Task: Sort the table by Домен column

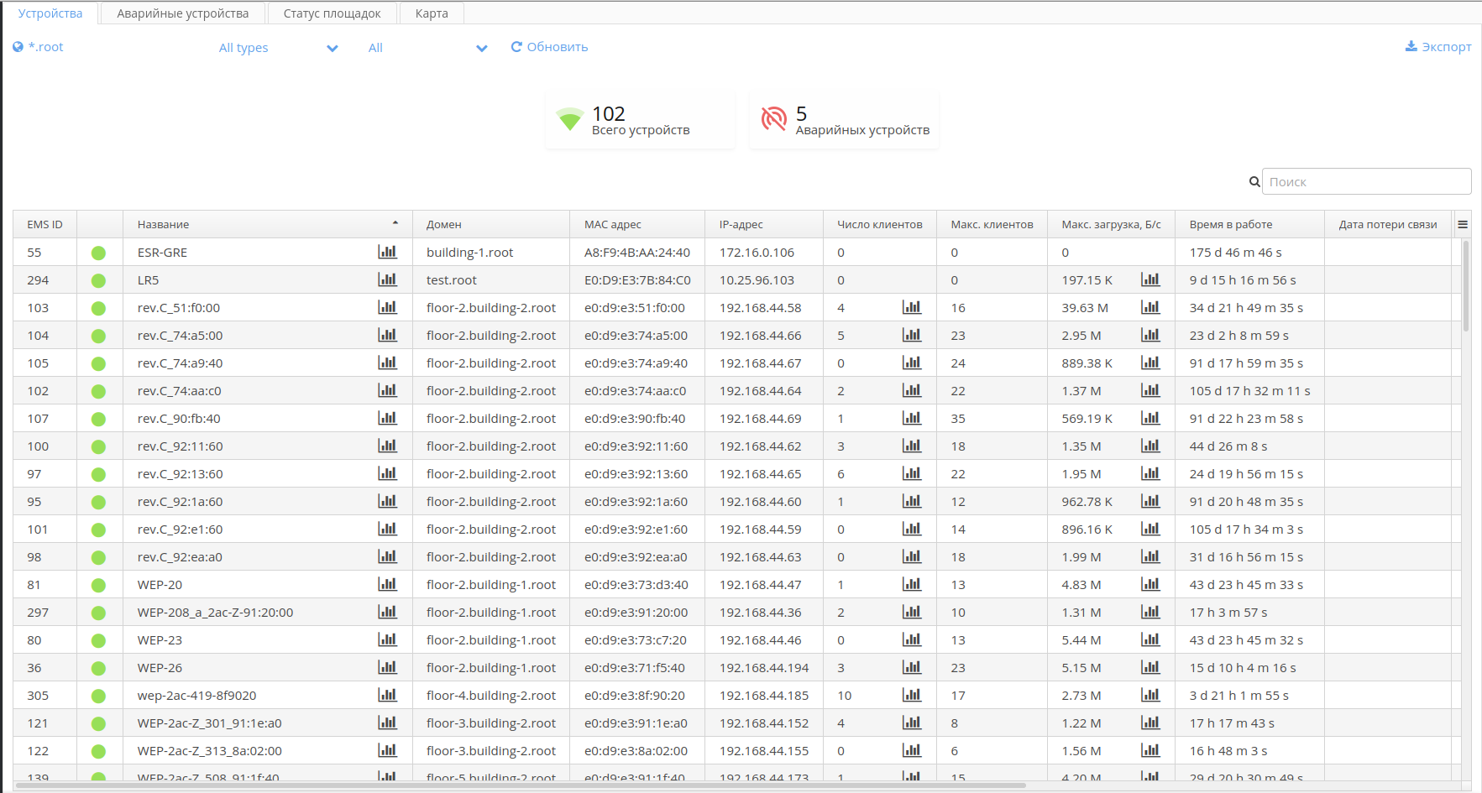Action: point(491,224)
